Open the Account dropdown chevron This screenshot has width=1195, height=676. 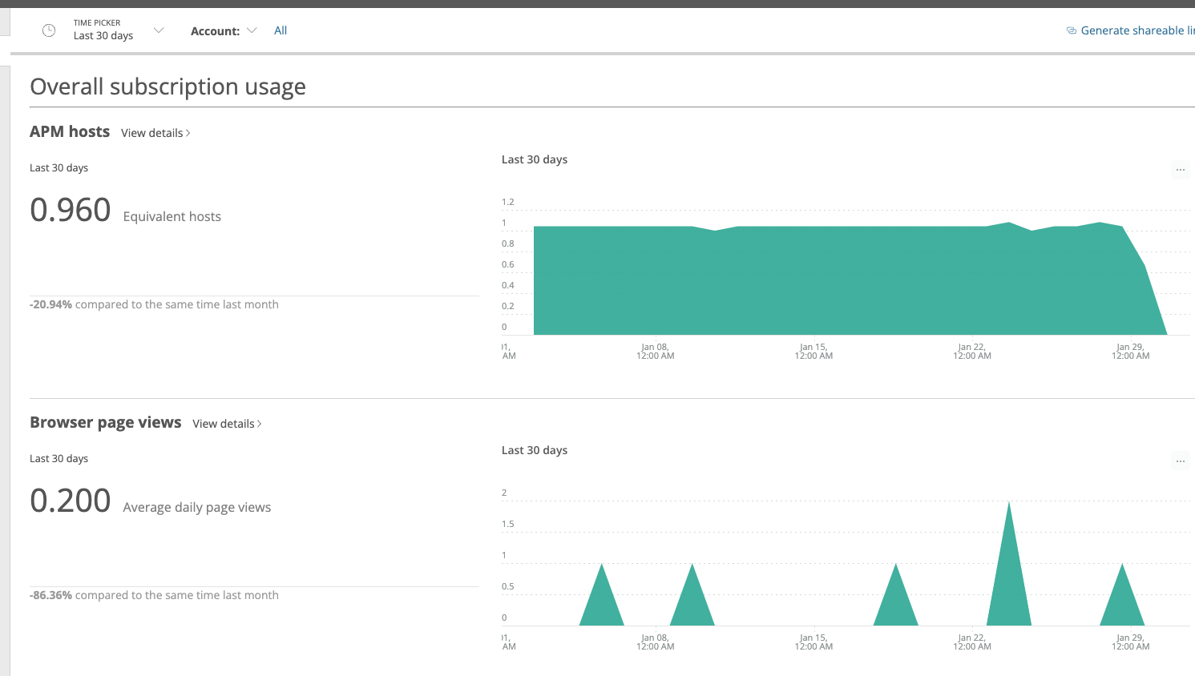pos(252,30)
